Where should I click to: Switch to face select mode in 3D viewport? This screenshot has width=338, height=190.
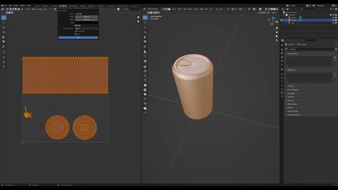tap(169, 9)
